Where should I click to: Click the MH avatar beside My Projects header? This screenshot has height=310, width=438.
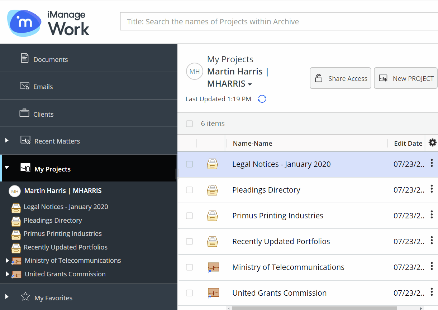pyautogui.click(x=195, y=72)
